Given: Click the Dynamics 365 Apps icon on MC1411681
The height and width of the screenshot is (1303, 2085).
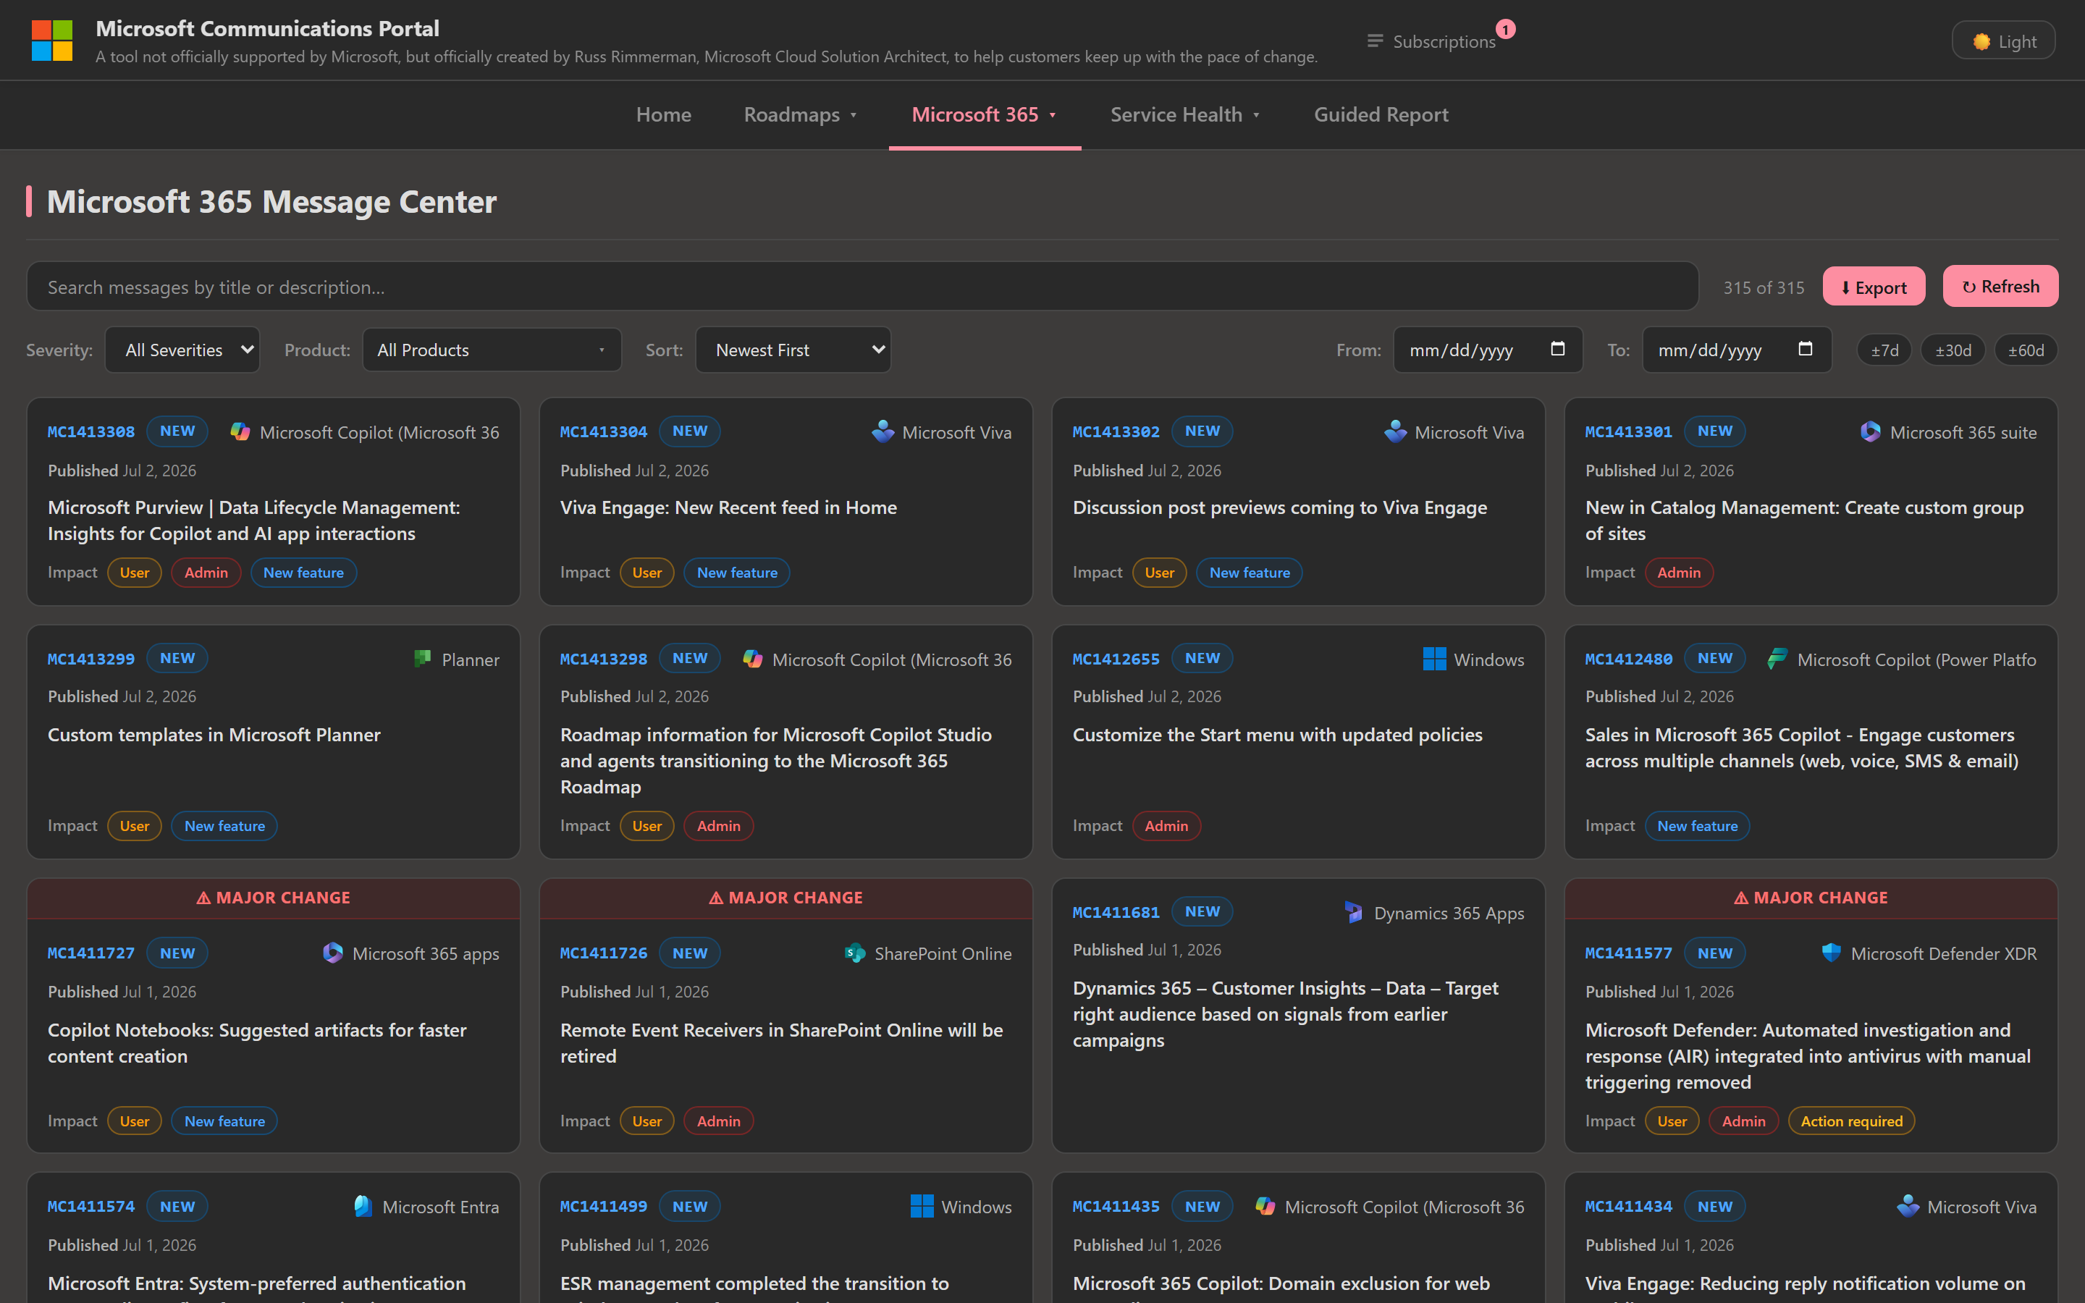Looking at the screenshot, I should click(x=1355, y=913).
